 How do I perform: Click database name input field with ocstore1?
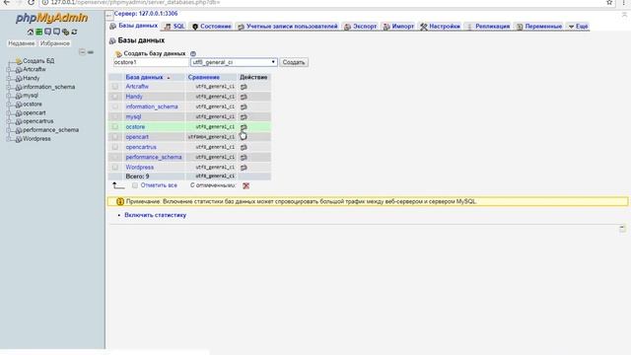151,62
